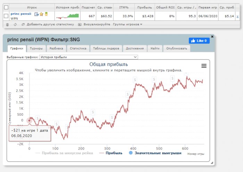Toggle the Прибыль legend series

pos(111,153)
